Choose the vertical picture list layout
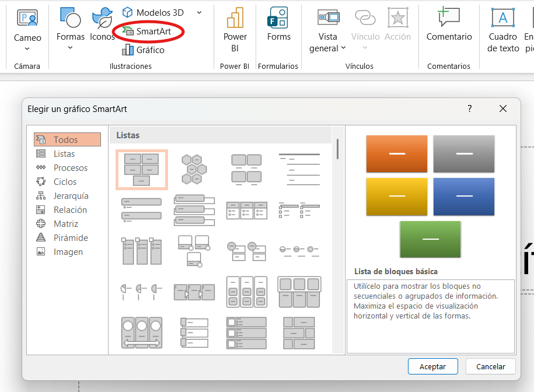The image size is (534, 392). 194,332
